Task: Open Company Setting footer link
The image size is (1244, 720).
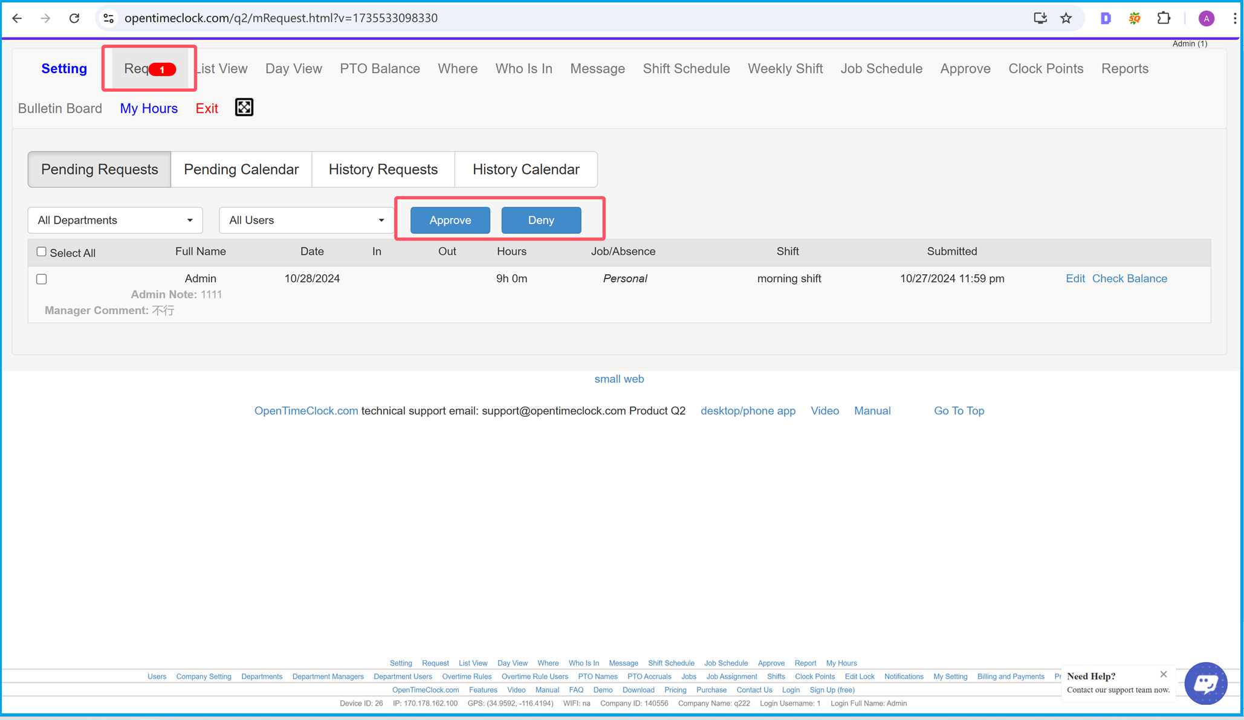Action: 204,677
